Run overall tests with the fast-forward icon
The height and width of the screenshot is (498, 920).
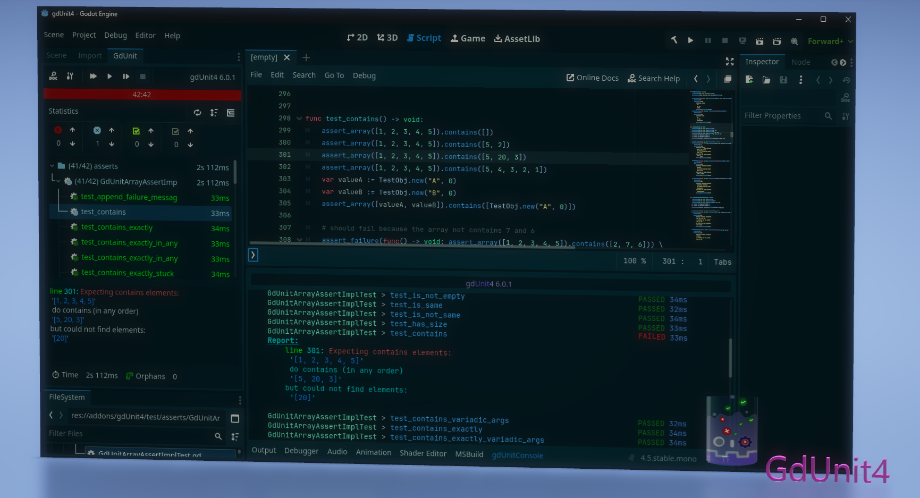(93, 77)
